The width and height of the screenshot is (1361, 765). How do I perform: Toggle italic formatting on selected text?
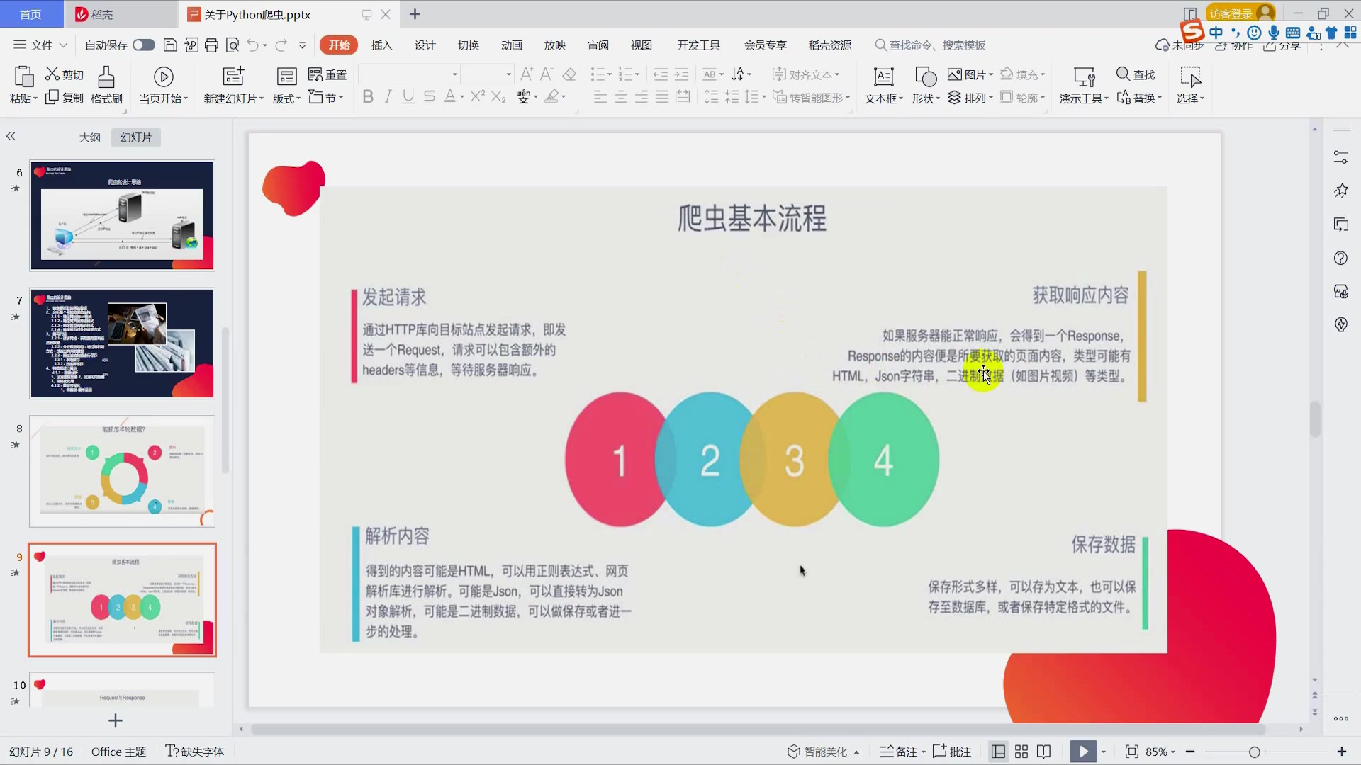388,97
